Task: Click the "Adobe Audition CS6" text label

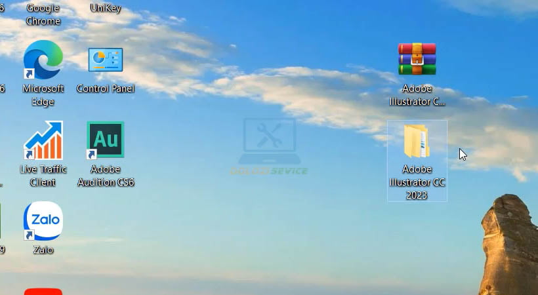Action: pos(106,176)
